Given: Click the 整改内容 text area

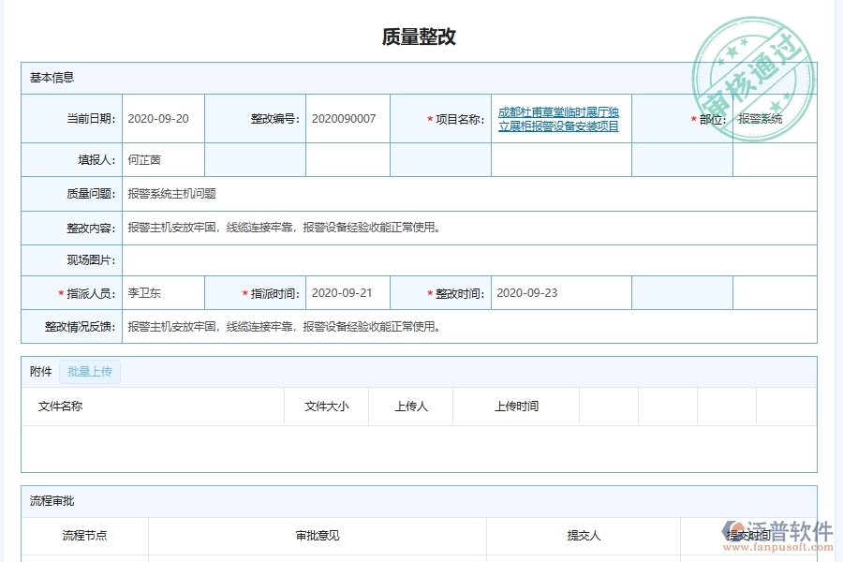Looking at the screenshot, I should tap(281, 227).
